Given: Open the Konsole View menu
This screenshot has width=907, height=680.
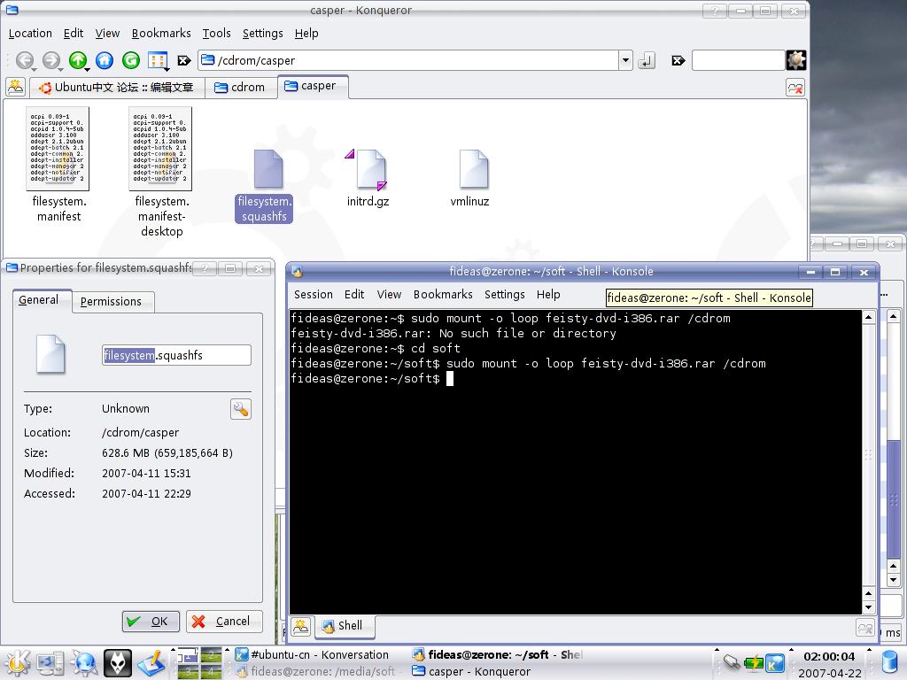Looking at the screenshot, I should pyautogui.click(x=389, y=295).
